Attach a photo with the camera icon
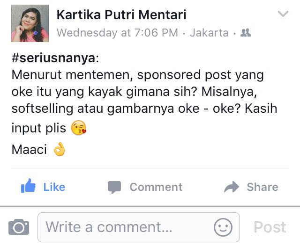The width and height of the screenshot is (300, 247). [x=19, y=227]
